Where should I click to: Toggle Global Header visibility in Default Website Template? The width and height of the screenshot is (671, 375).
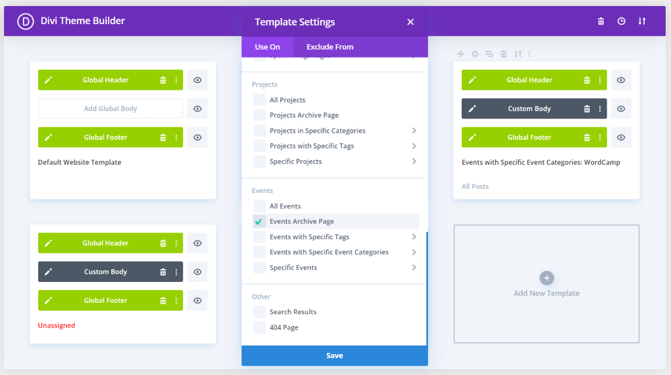[197, 80]
